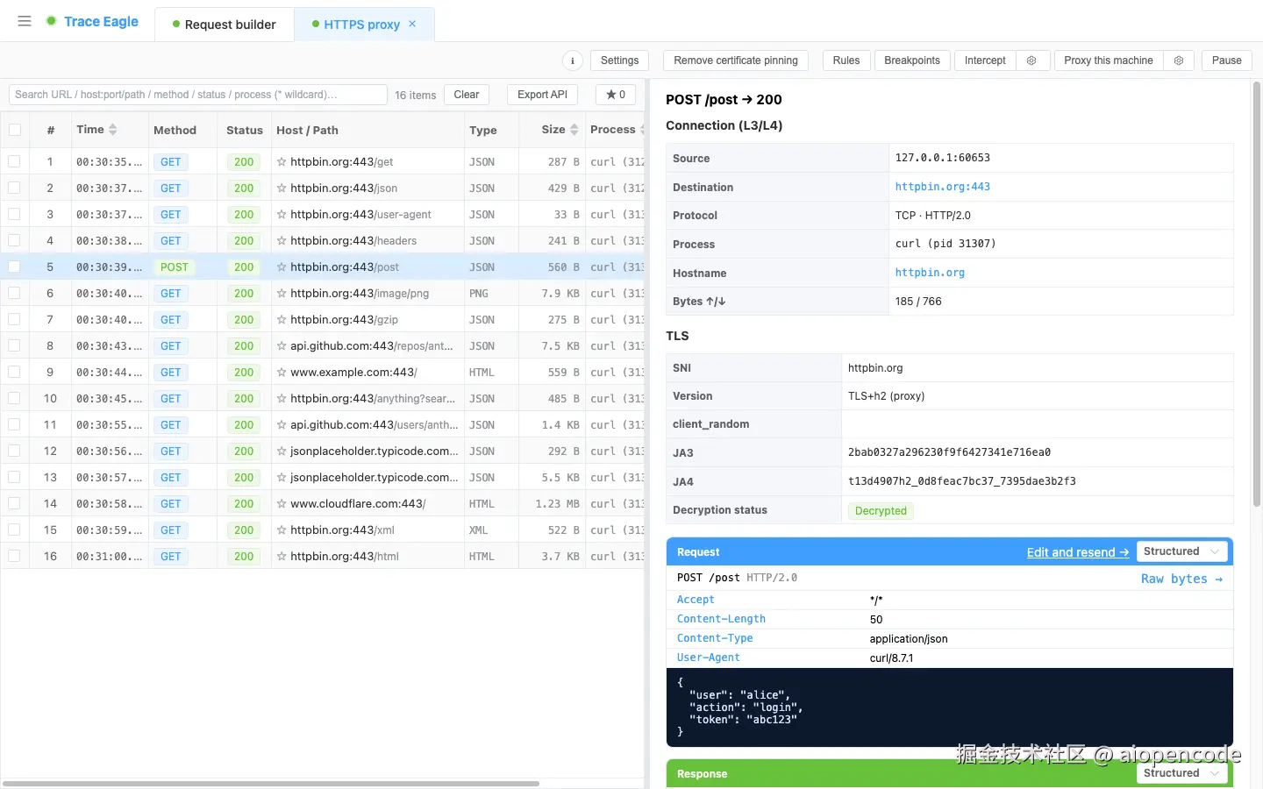This screenshot has height=789, width=1263.
Task: Sort by Size column arrows
Action: pyautogui.click(x=574, y=130)
